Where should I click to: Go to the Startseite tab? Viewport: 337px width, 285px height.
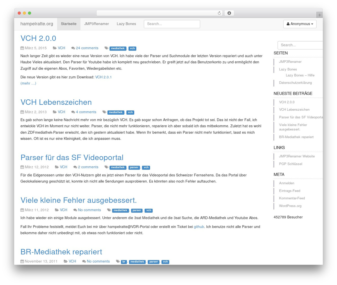click(69, 24)
